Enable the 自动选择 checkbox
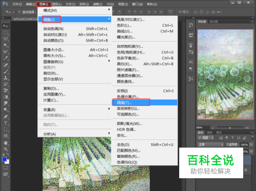Viewport: 256px width, 191px height. point(19,12)
